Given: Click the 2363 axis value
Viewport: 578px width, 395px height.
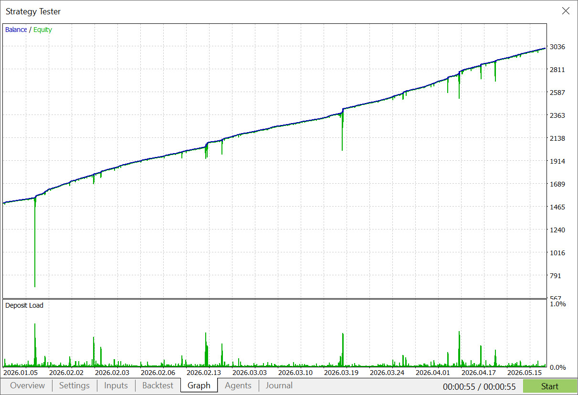Looking at the screenshot, I should pyautogui.click(x=557, y=115).
